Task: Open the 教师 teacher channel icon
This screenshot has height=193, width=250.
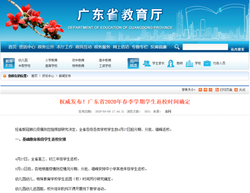Action: coord(171,63)
